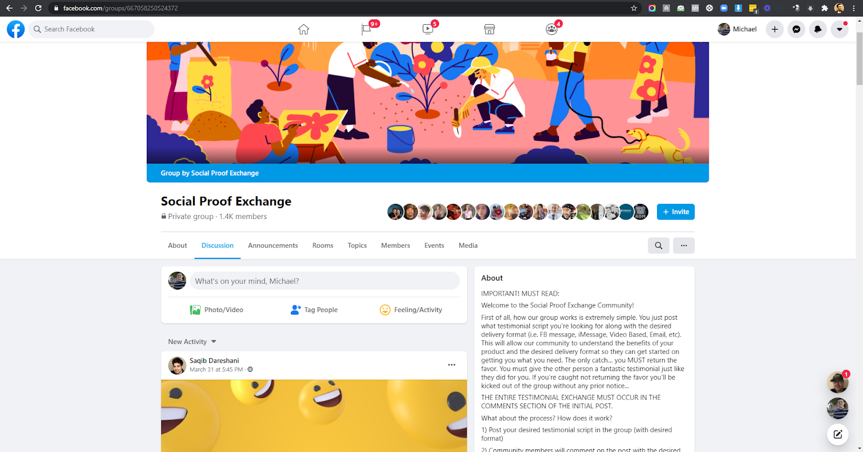Open the notifications bell icon

(818, 29)
